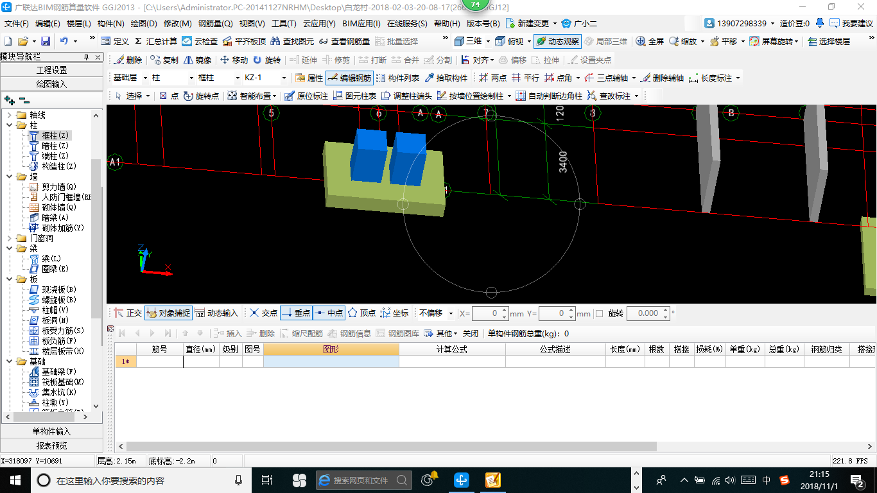Open 图元柱表 column table tool
The height and width of the screenshot is (493, 877).
354,96
